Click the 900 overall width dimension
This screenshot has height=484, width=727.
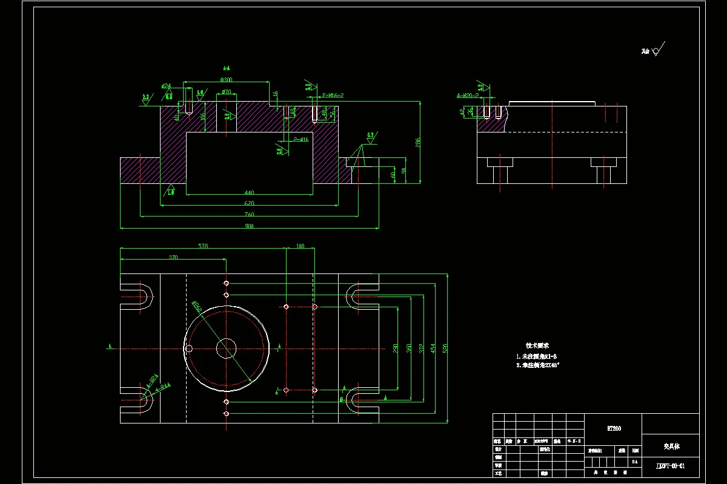click(x=249, y=226)
